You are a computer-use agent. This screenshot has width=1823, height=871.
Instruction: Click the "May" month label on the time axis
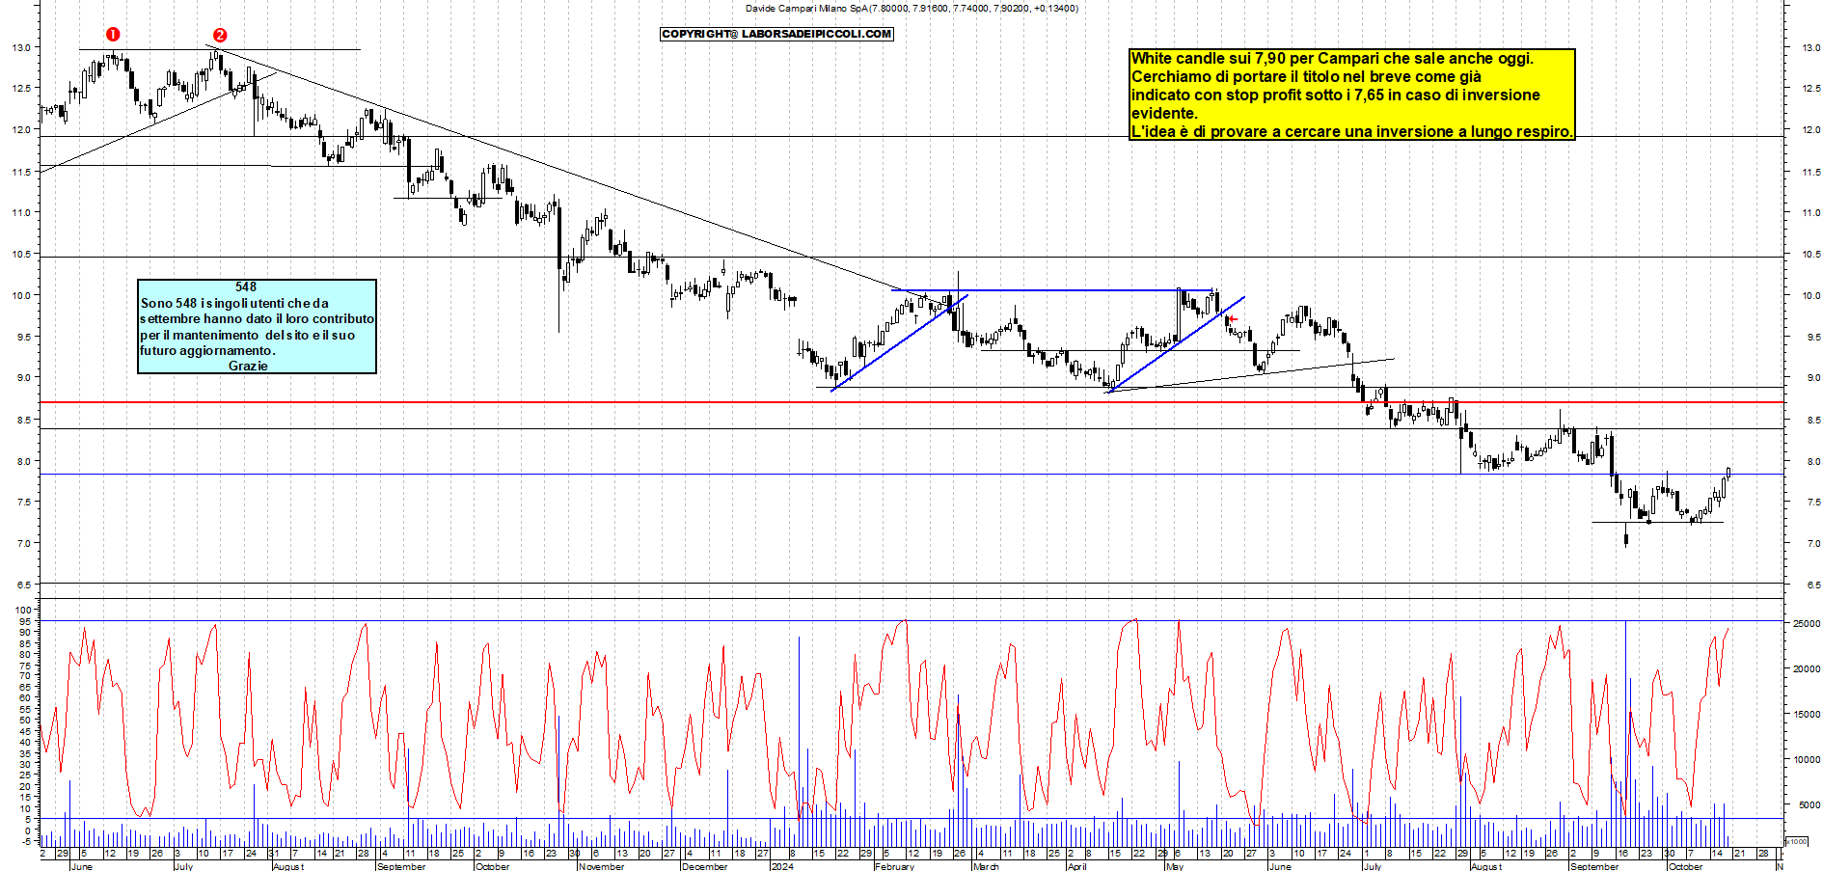1174,866
